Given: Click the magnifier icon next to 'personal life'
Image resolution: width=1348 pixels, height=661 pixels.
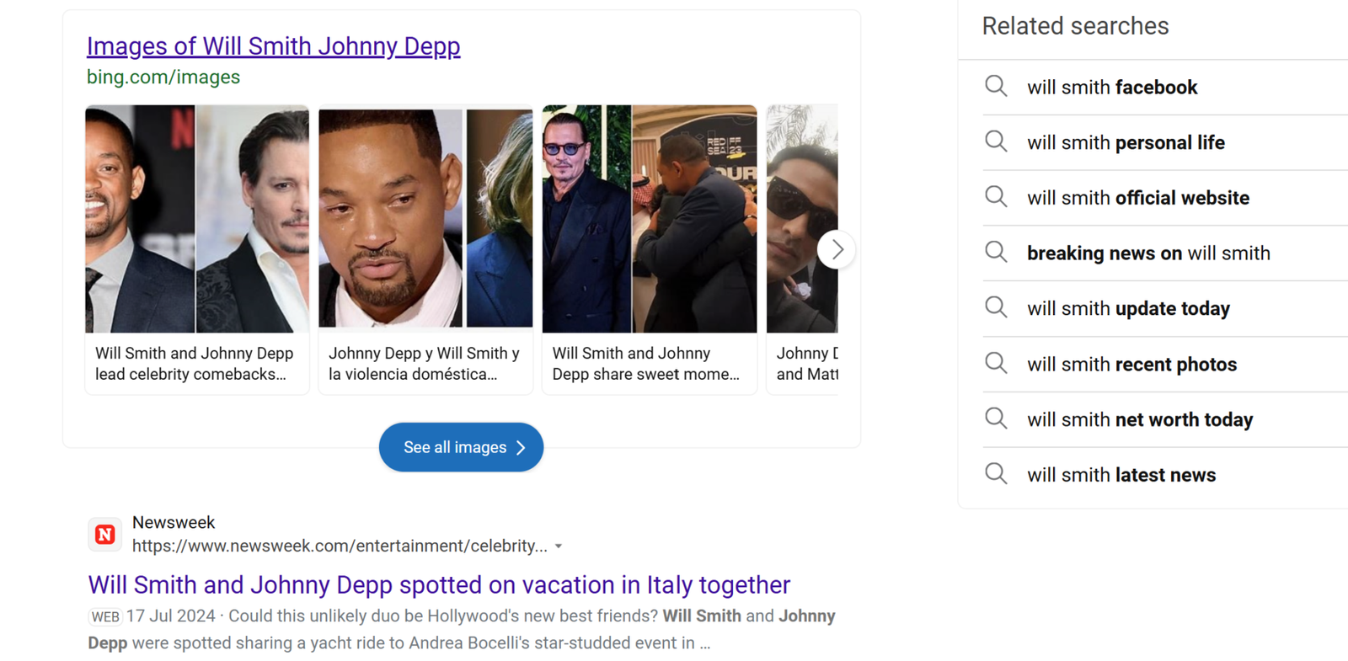Looking at the screenshot, I should (996, 142).
